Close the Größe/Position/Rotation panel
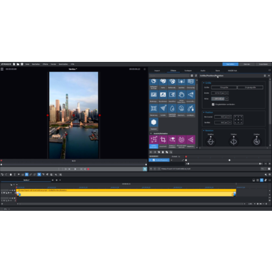272x272 pixels. point(269,75)
